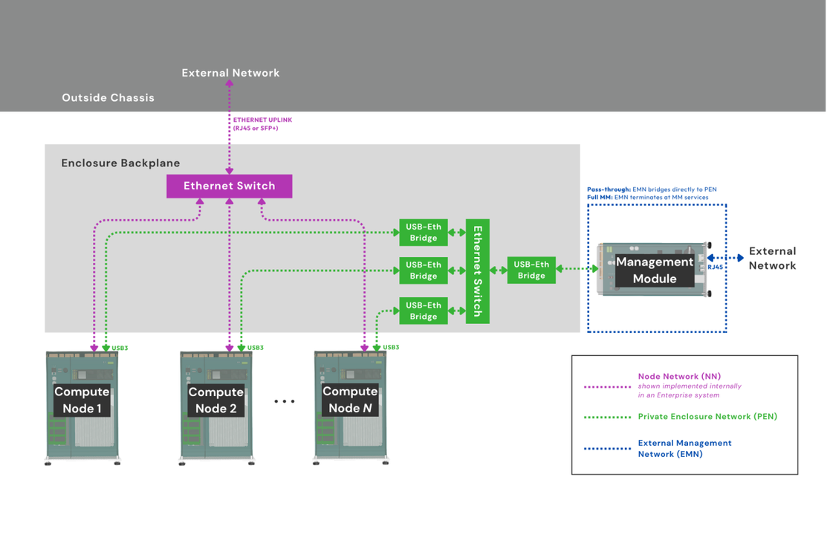Click the Management Module image

tap(654, 270)
